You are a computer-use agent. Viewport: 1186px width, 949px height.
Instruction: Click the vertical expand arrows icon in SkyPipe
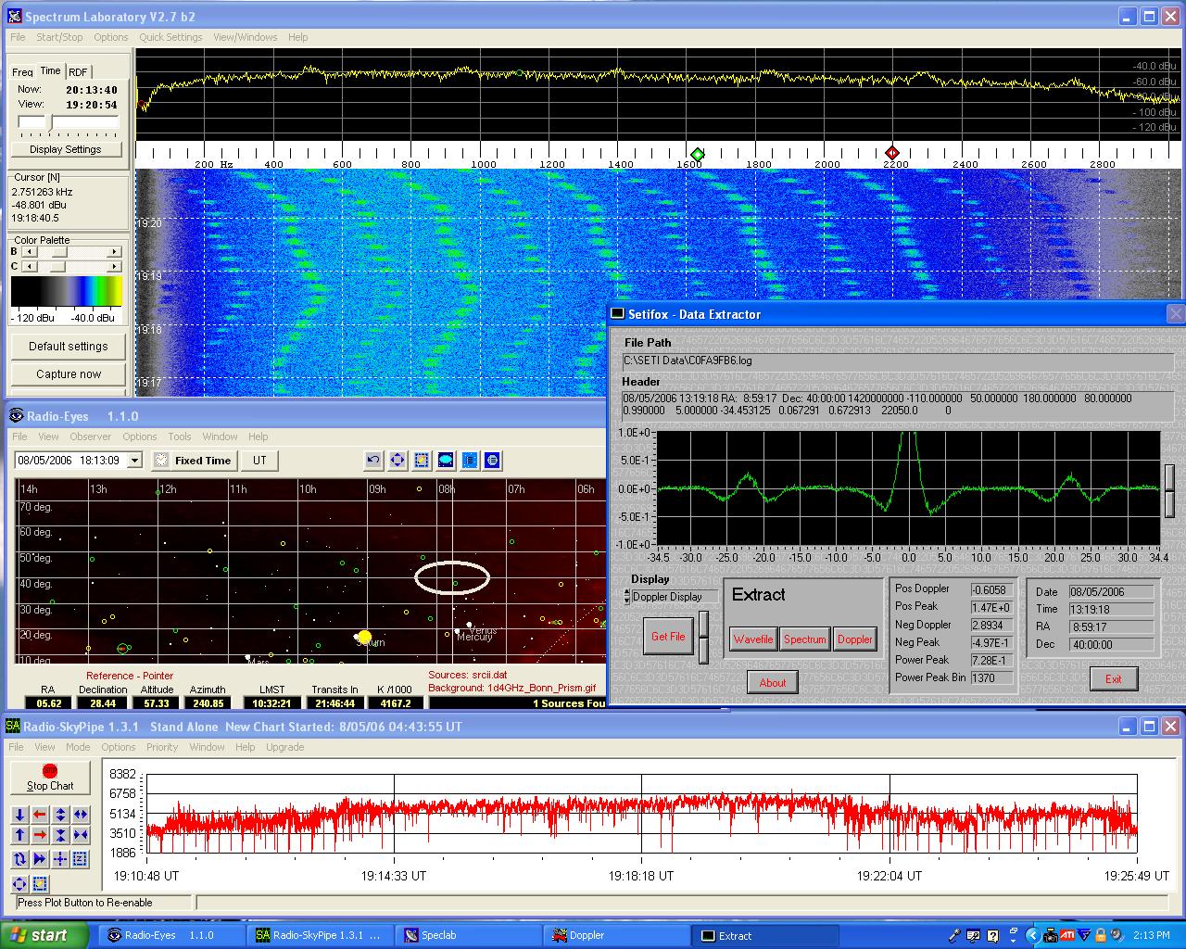coord(60,815)
